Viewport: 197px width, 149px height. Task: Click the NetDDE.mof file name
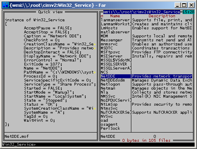tap(16, 137)
